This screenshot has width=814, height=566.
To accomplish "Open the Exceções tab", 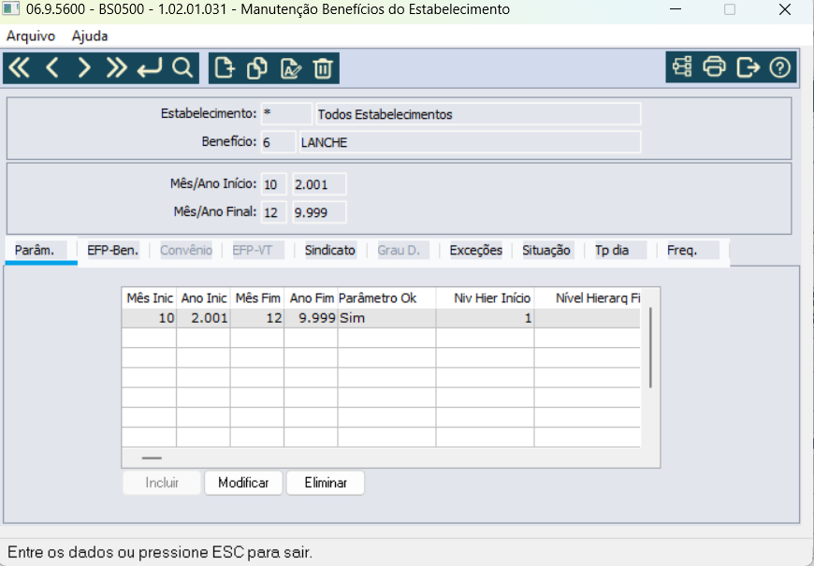I will [x=475, y=250].
